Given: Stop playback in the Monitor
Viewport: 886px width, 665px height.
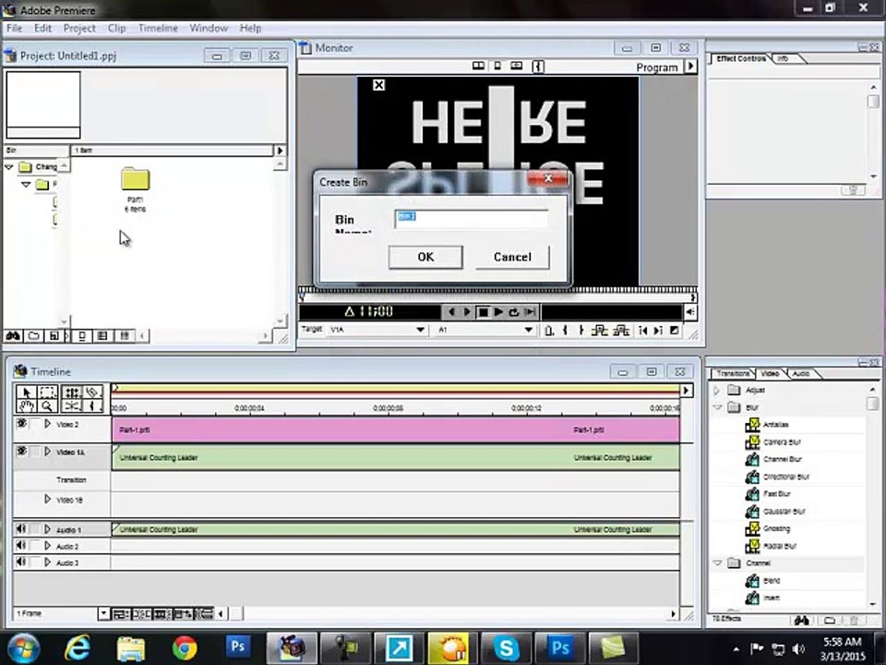Looking at the screenshot, I should pos(483,312).
